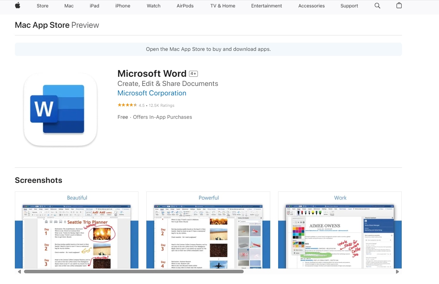Open the Watch menu

[x=154, y=6]
